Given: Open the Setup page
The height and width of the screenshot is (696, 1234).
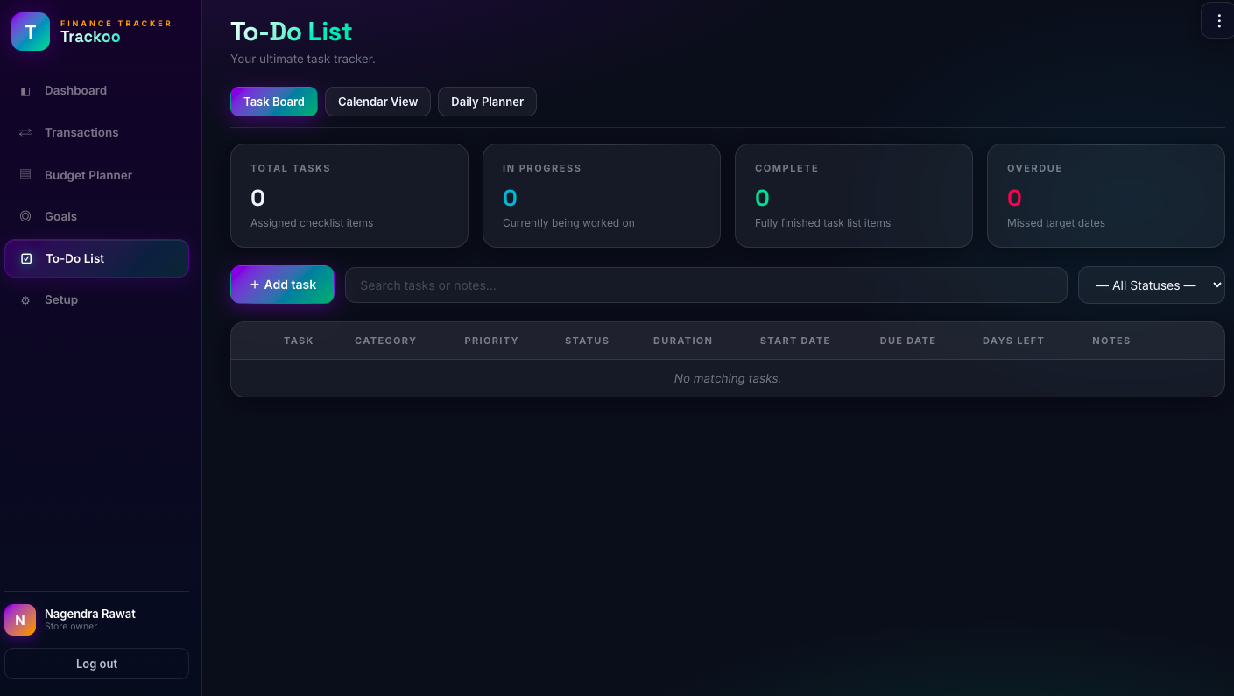Looking at the screenshot, I should 96,299.
